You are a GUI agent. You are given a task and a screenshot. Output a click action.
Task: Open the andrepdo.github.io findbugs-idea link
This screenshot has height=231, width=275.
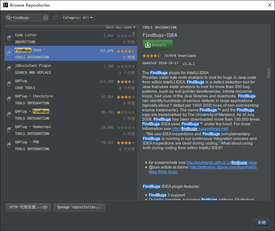pyautogui.click(x=221, y=163)
